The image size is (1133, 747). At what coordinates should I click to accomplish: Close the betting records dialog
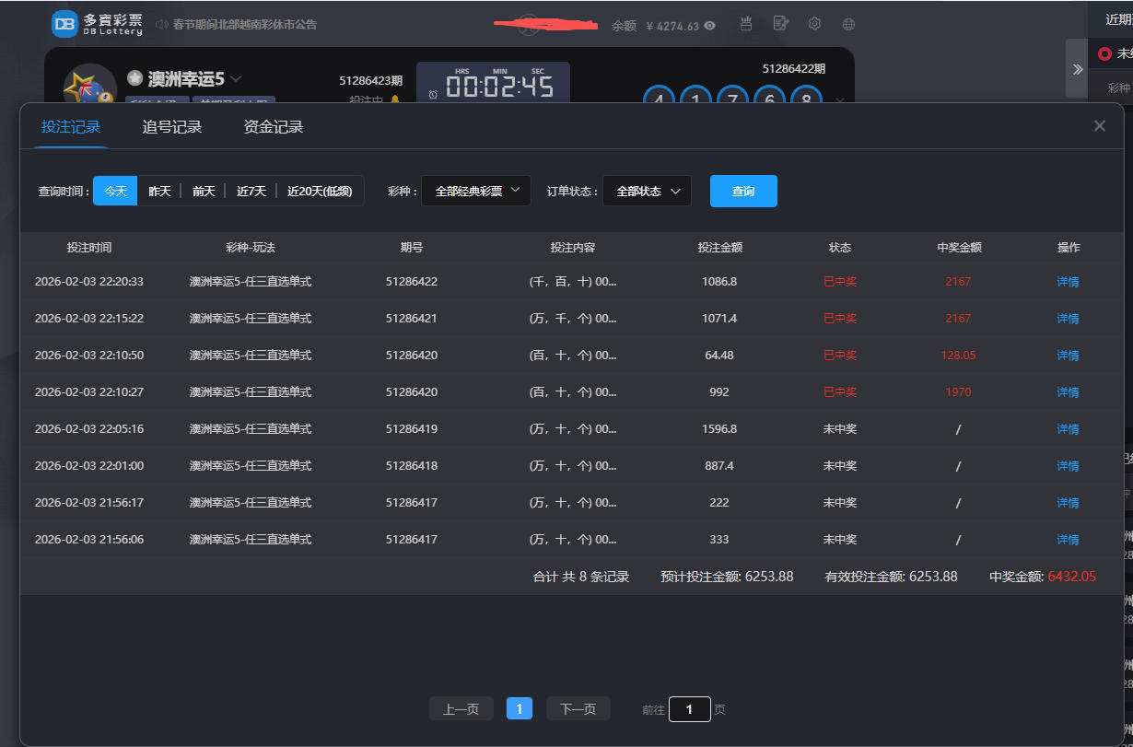pyautogui.click(x=1099, y=126)
